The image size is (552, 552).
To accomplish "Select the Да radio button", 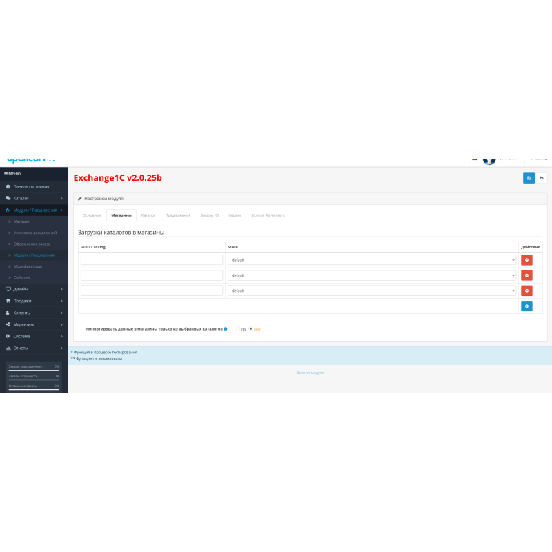I will pos(238,329).
